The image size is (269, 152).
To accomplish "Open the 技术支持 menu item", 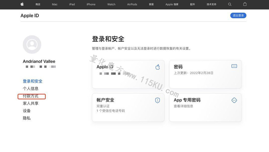I will click(211, 4).
